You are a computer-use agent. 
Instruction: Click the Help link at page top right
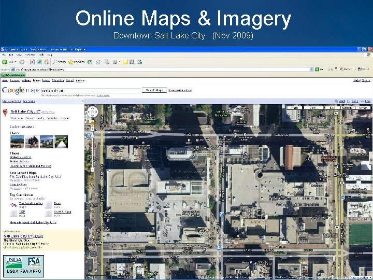(x=356, y=80)
